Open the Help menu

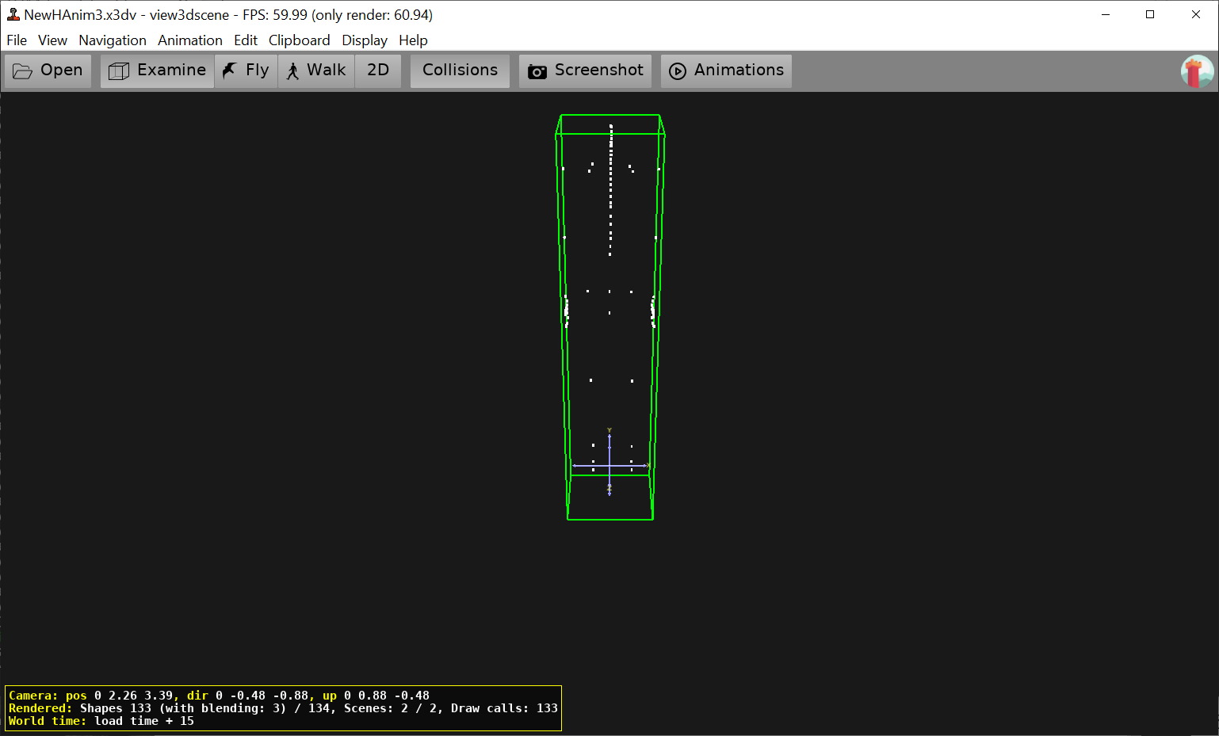pyautogui.click(x=413, y=40)
